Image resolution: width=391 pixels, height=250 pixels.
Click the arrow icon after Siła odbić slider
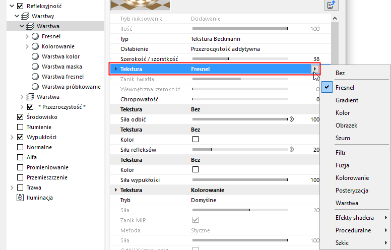coord(291,119)
